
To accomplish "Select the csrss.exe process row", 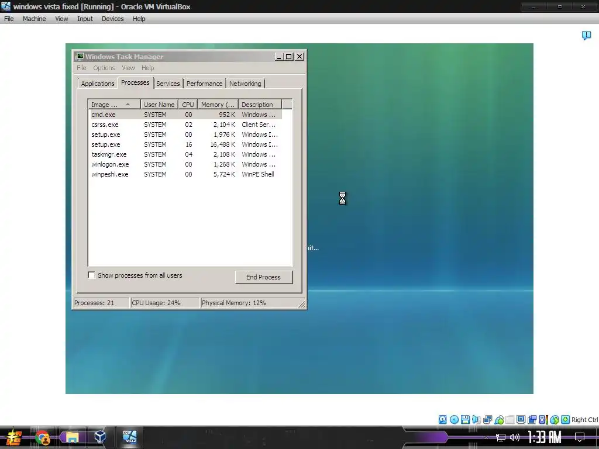I will [x=185, y=125].
